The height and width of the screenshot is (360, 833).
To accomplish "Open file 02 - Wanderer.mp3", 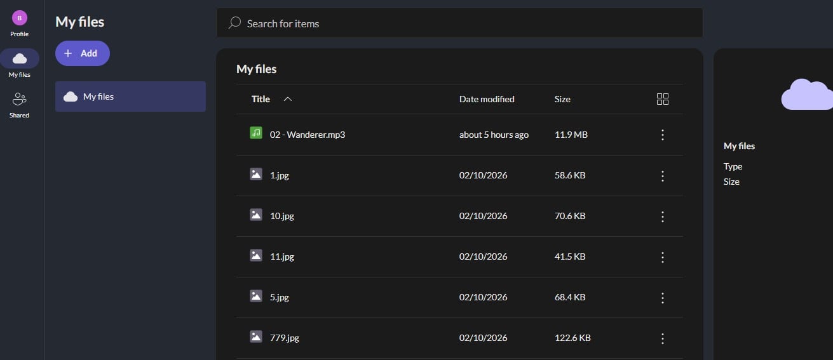I will [x=308, y=135].
